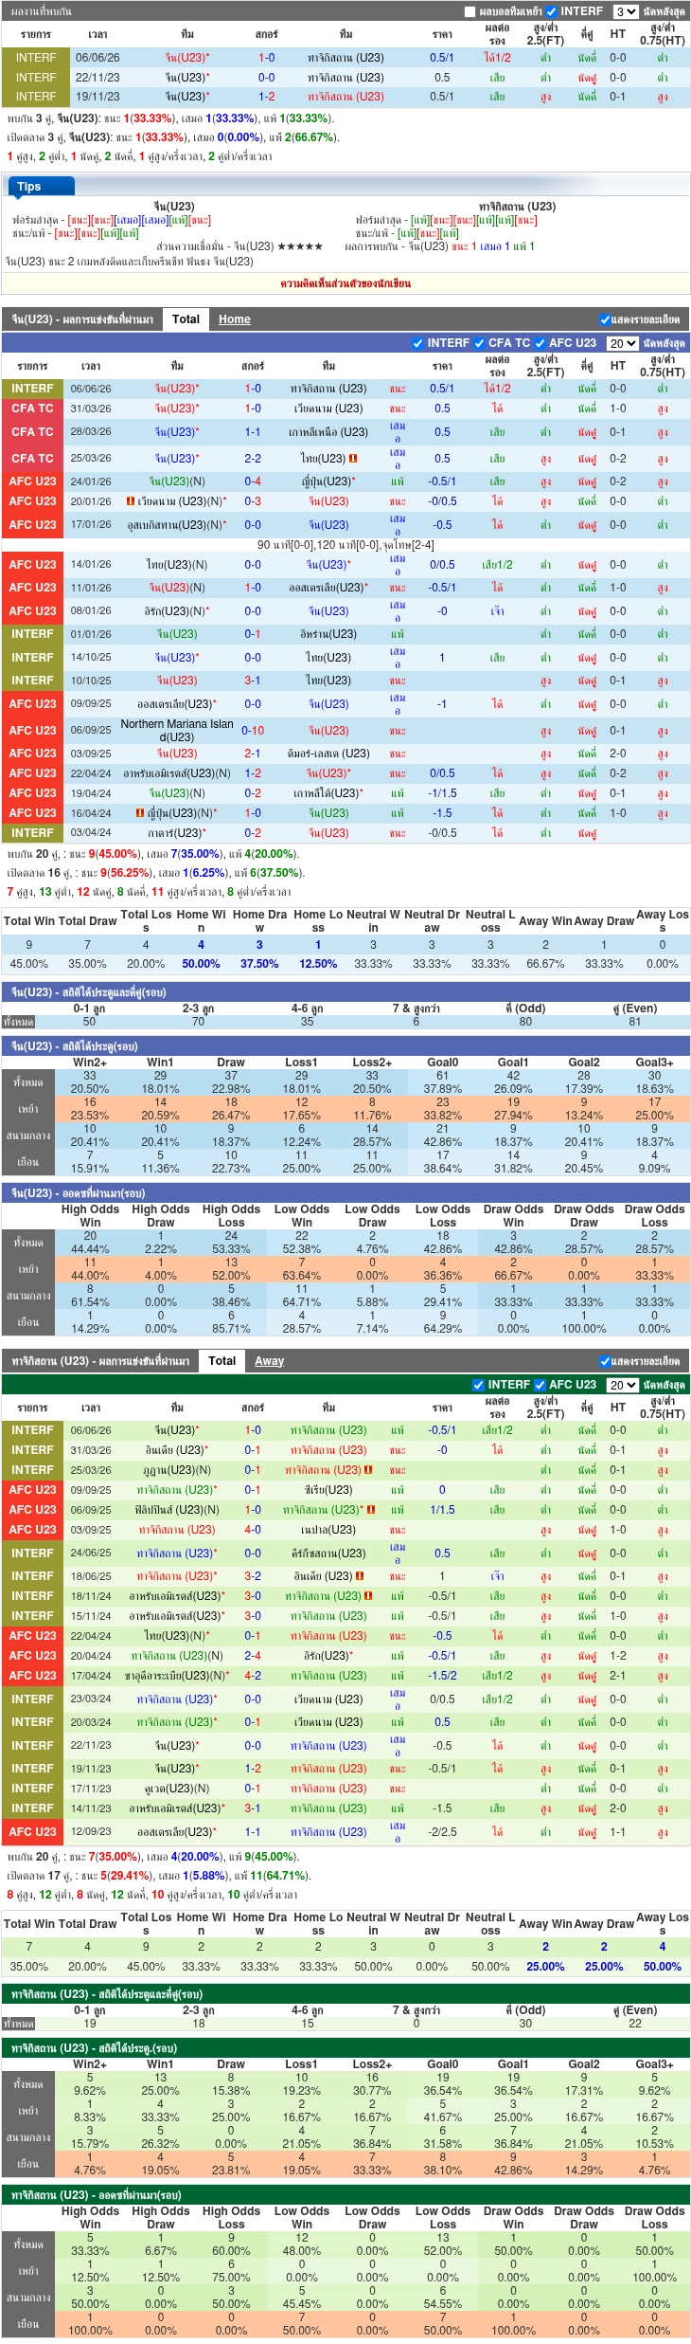Click เกาหลีเหนือ (U23) team name

[328, 432]
